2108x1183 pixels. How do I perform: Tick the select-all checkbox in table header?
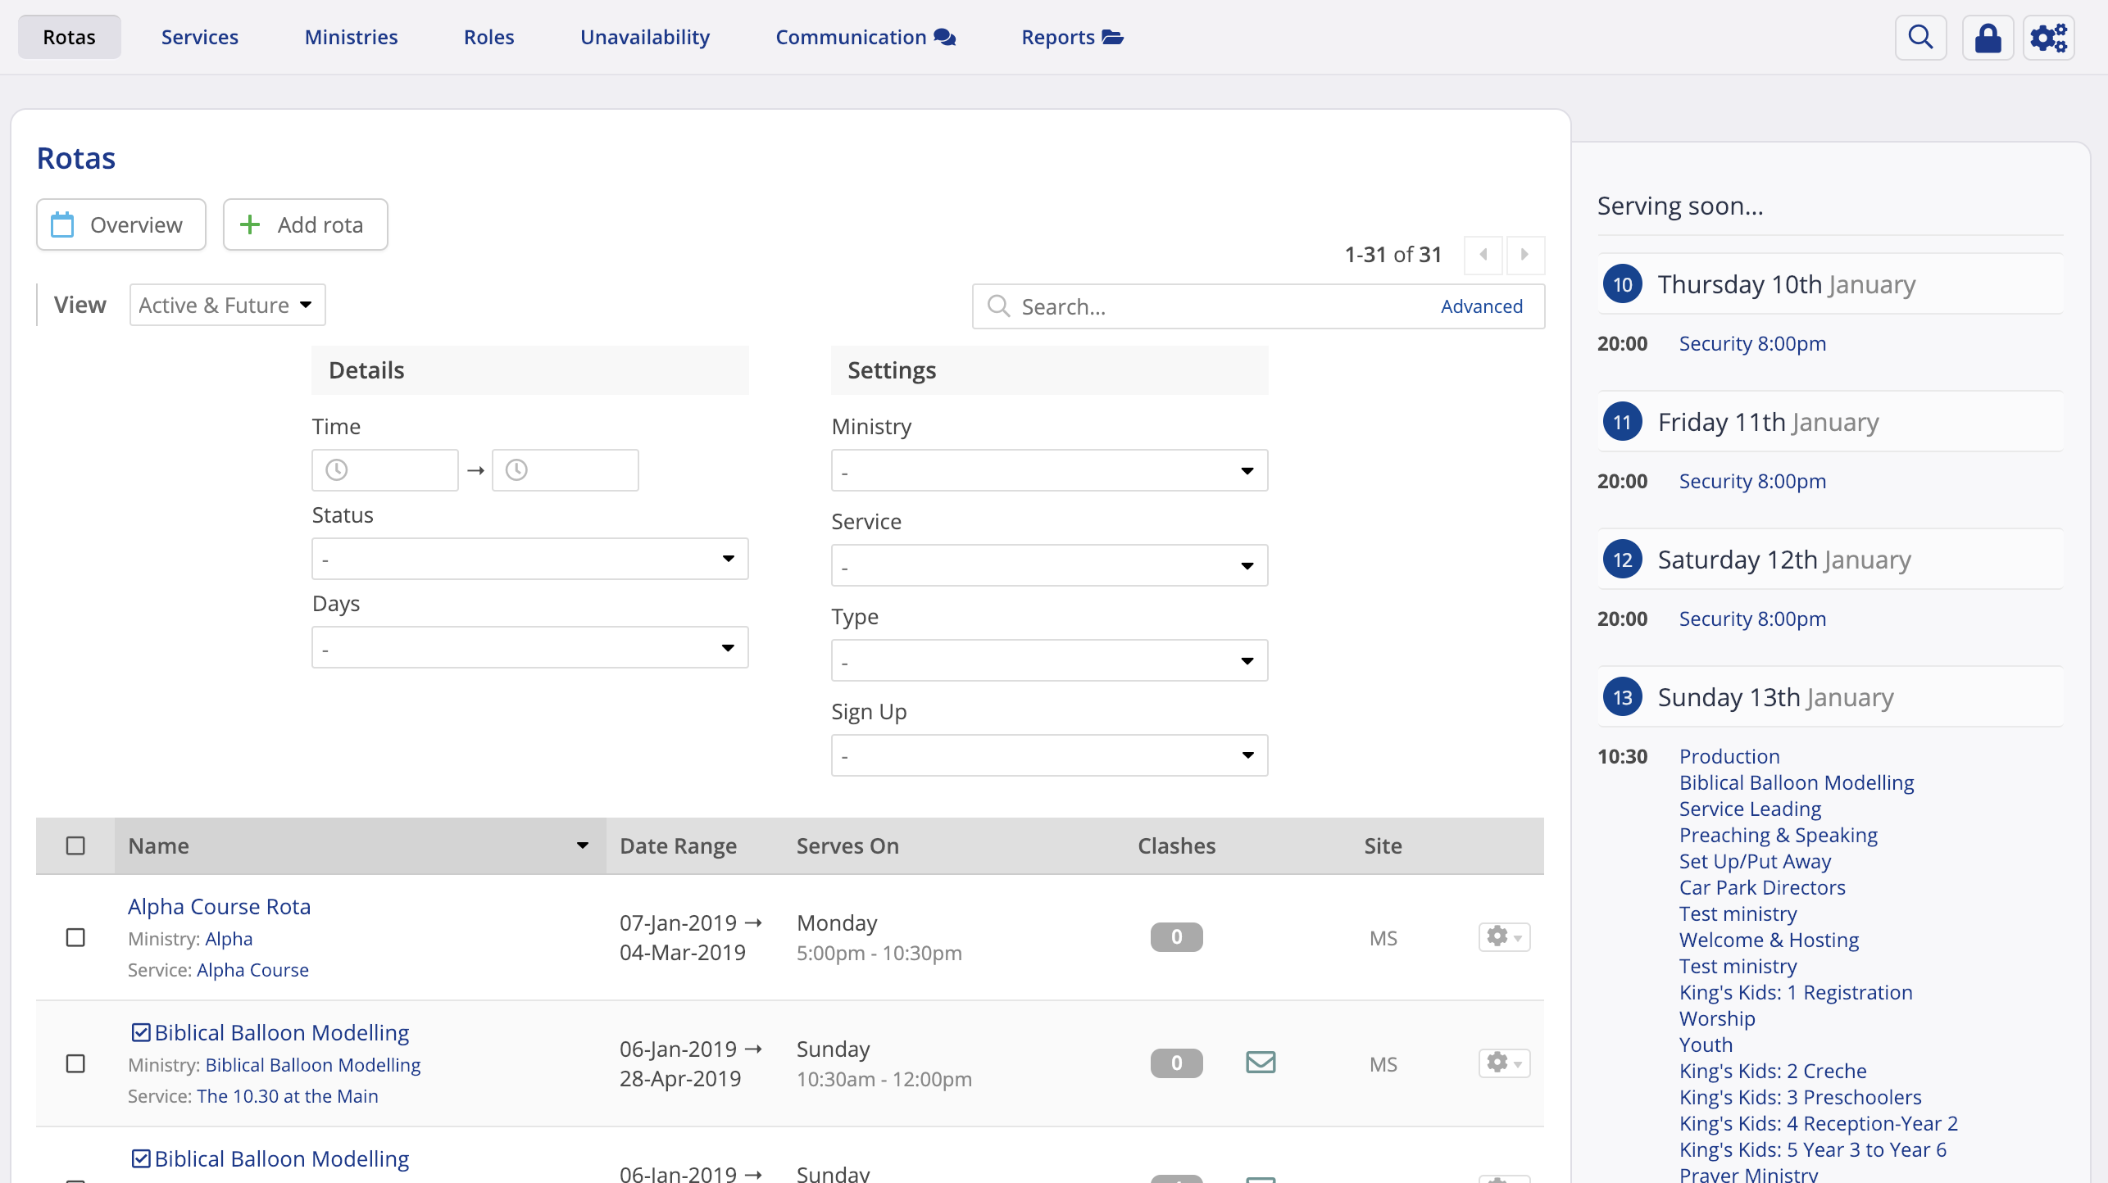pyautogui.click(x=75, y=845)
